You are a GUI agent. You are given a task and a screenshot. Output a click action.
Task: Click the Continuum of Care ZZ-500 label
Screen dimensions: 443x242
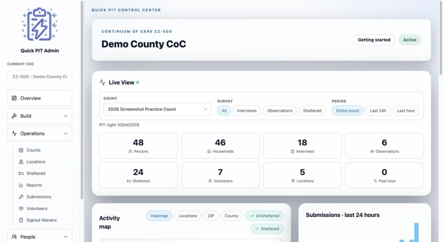pos(137,31)
